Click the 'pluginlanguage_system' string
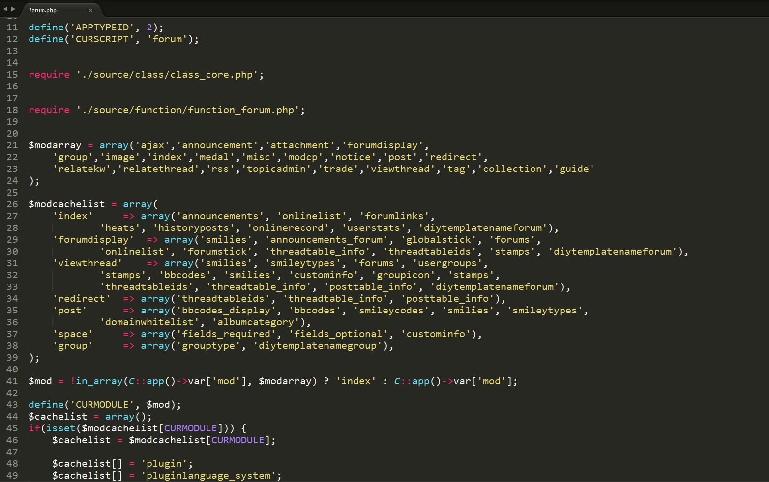 coord(209,476)
